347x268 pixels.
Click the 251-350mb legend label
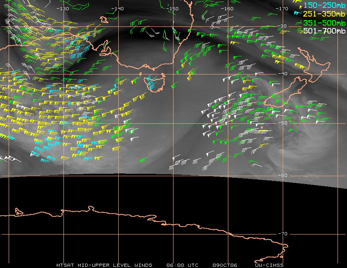click(325, 14)
